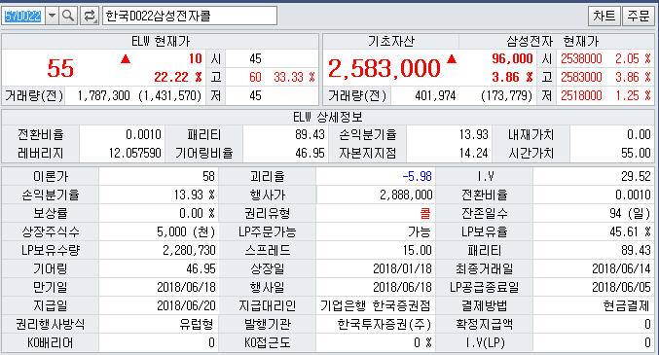
Task: Select 상장일 date 2018/01/18
Action: pyautogui.click(x=402, y=268)
